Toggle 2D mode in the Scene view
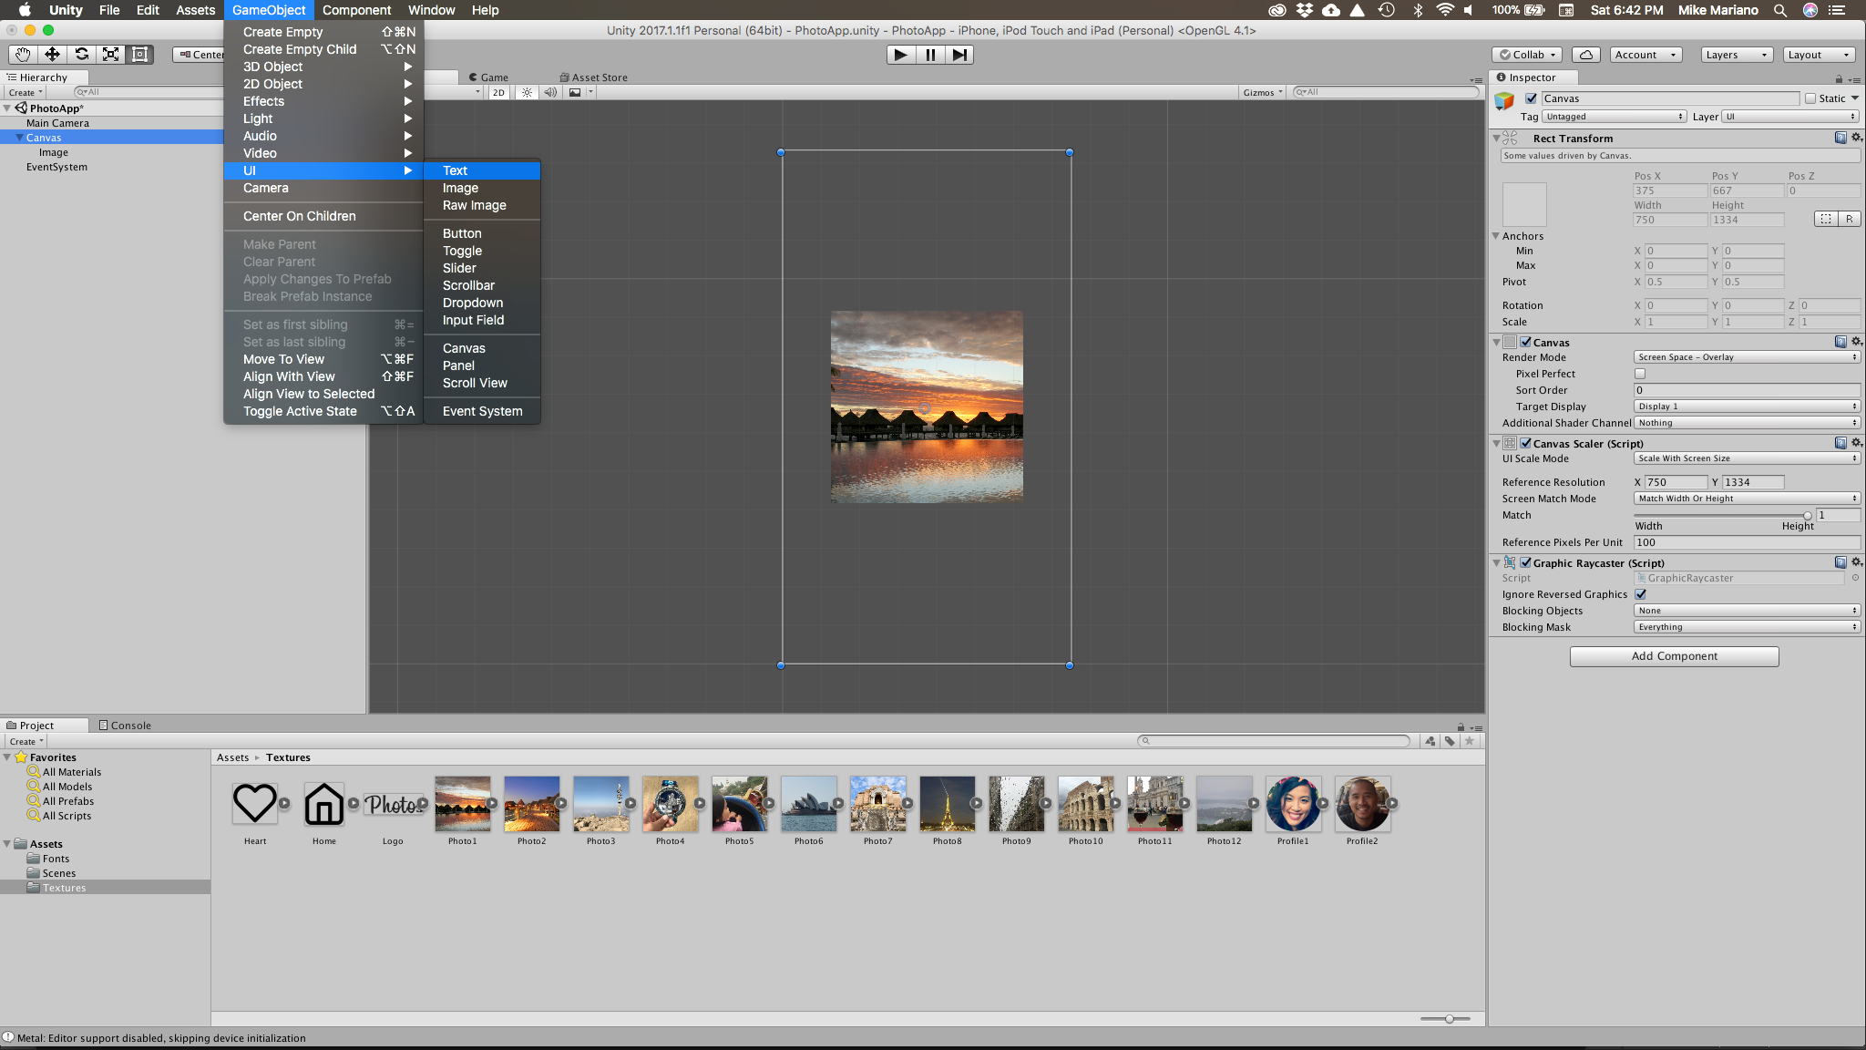This screenshot has width=1866, height=1050. pyautogui.click(x=497, y=92)
